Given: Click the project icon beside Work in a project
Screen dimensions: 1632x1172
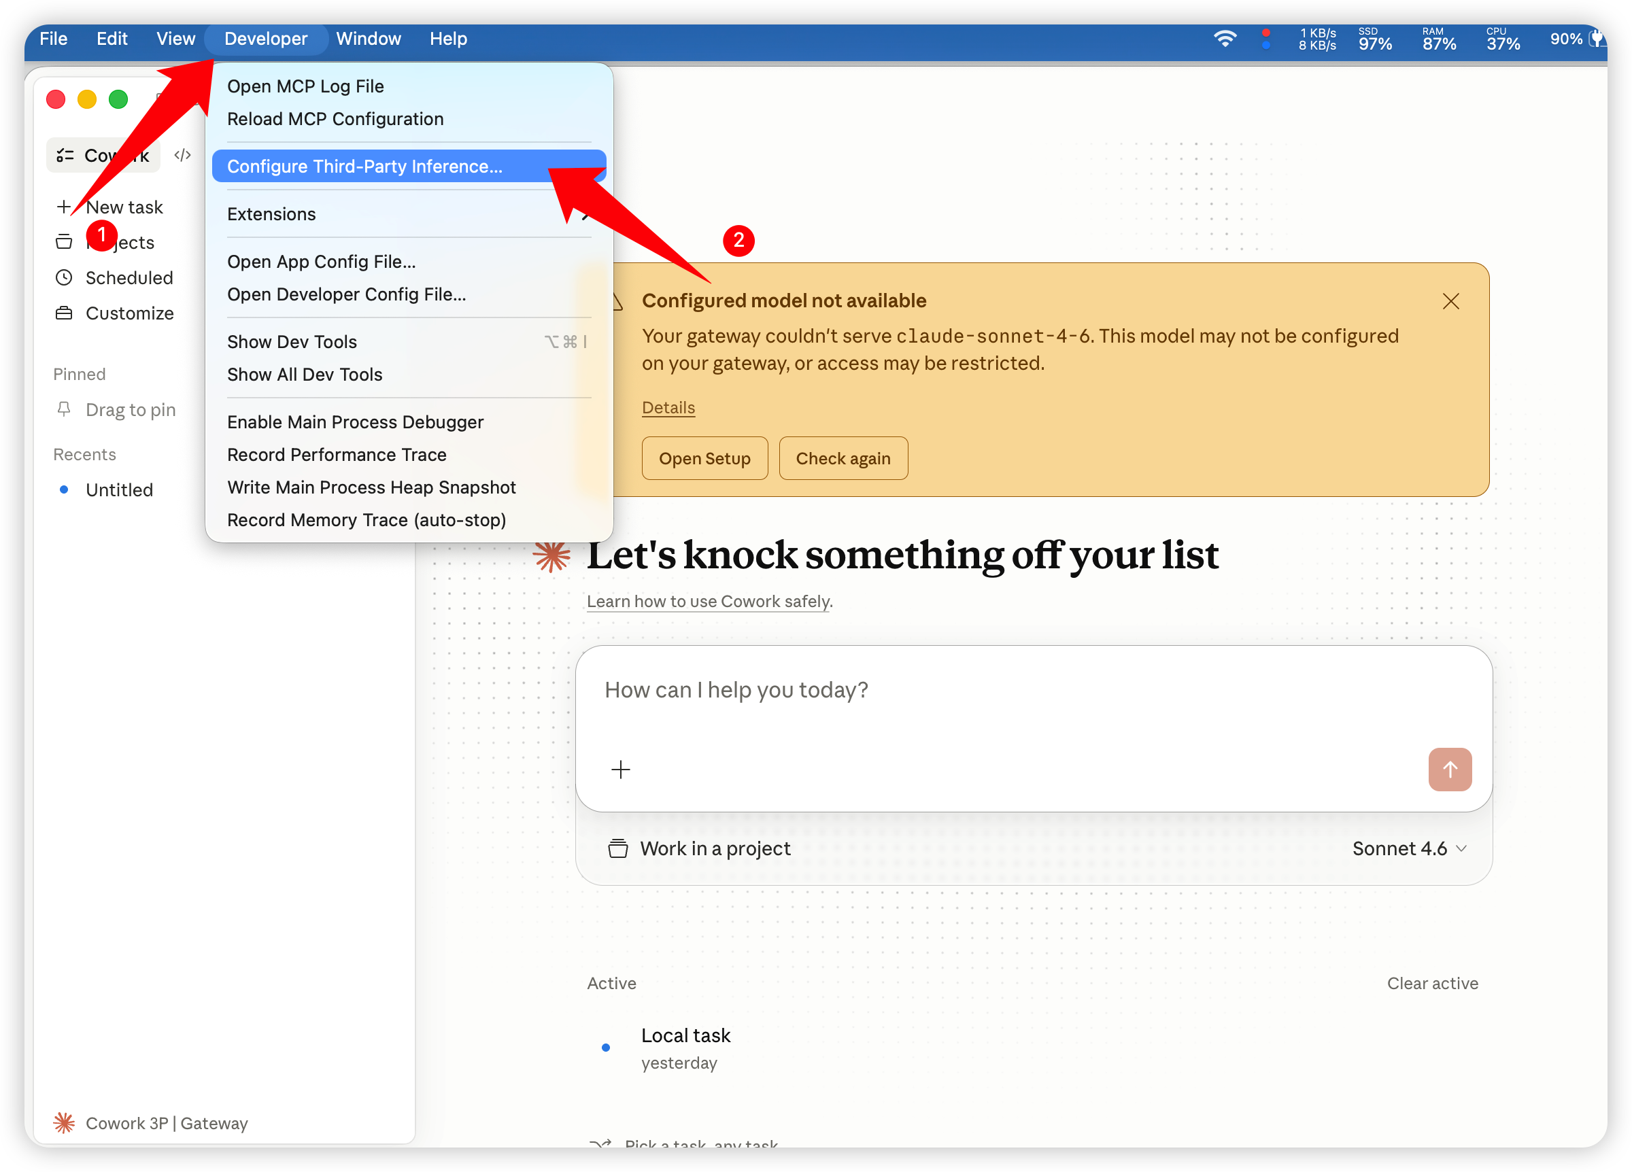Looking at the screenshot, I should point(617,849).
